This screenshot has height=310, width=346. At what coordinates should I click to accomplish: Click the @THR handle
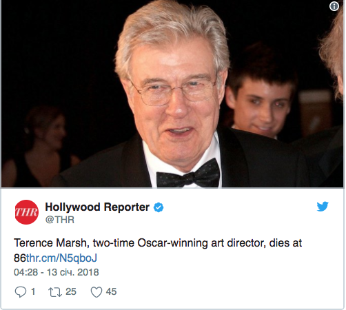click(x=60, y=220)
